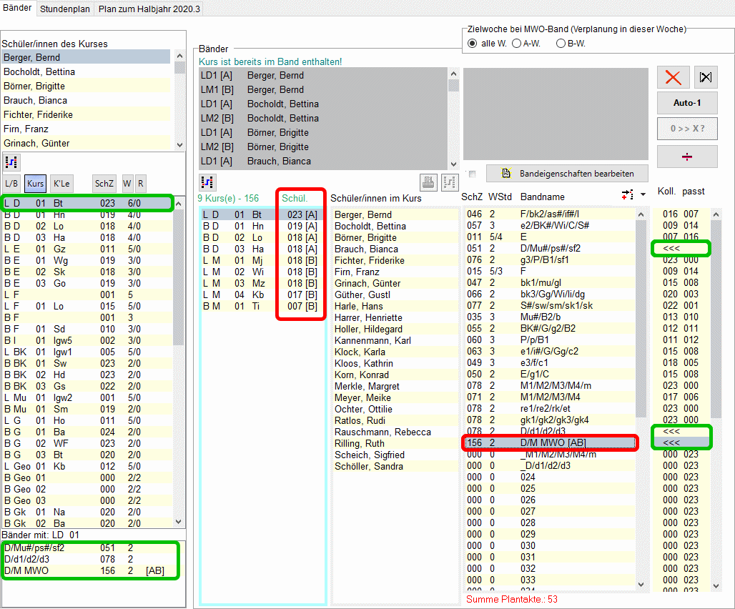Image resolution: width=735 pixels, height=609 pixels.
Task: Click the Auto-1 button
Action: (687, 103)
